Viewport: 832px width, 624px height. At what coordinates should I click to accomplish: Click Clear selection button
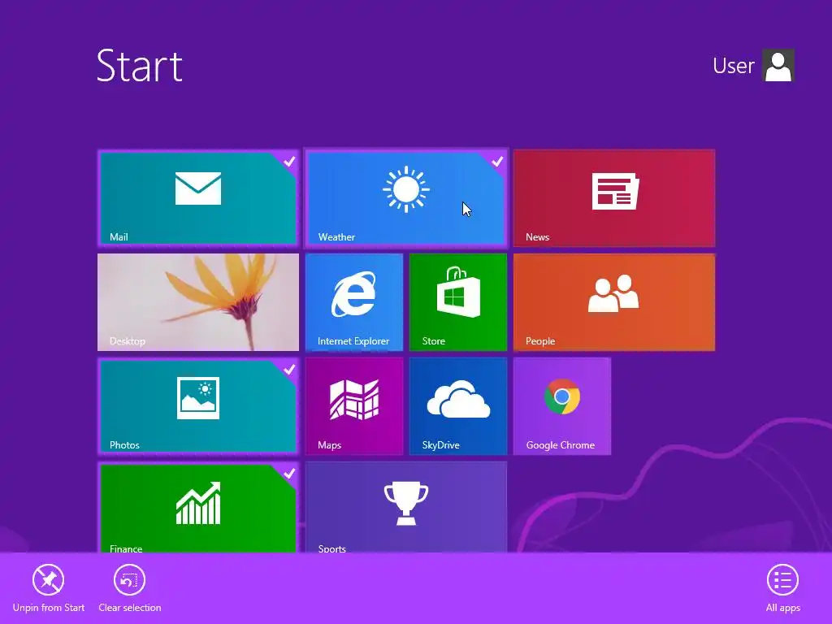point(129,588)
